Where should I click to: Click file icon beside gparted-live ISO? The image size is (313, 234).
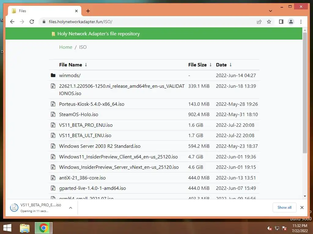(x=53, y=188)
